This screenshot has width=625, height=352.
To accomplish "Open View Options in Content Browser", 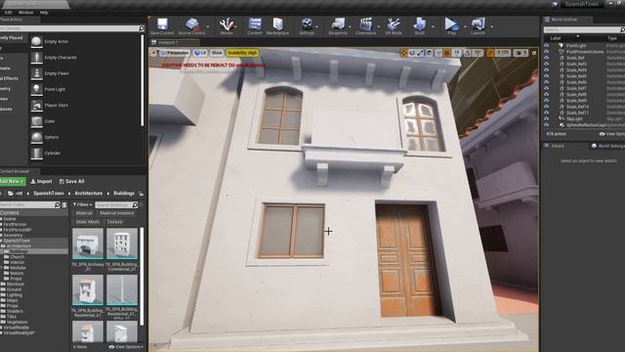I will click(x=126, y=347).
